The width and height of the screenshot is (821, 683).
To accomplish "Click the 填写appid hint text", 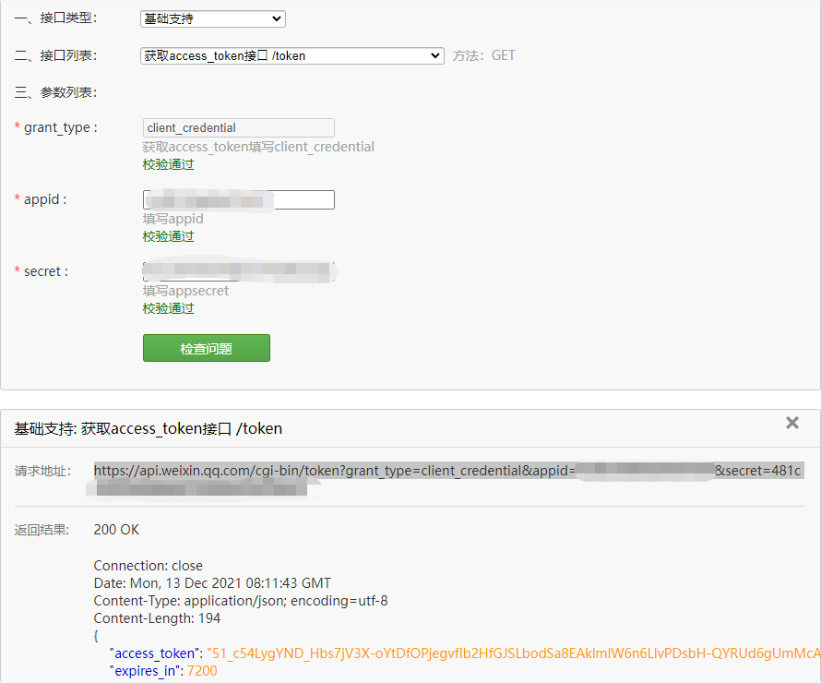I will point(173,219).
